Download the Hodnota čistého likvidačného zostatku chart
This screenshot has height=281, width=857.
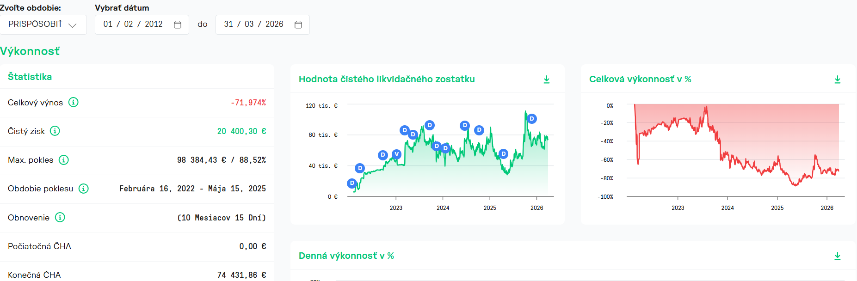[547, 79]
